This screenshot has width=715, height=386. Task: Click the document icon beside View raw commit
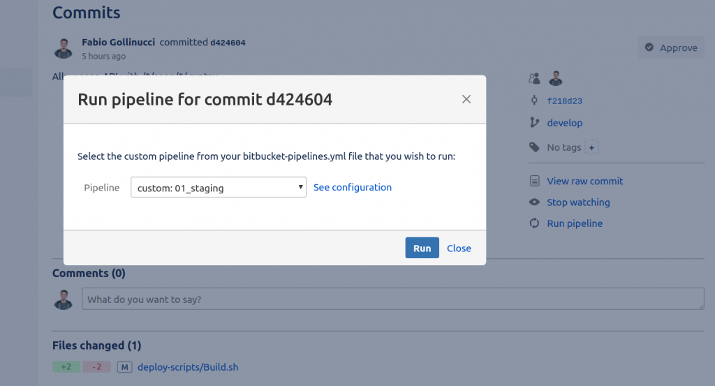(x=534, y=181)
